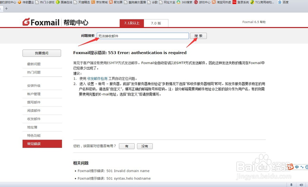Toggle Sogou punctuation mode icon
The width and height of the screenshot is (308, 187).
coord(302,167)
